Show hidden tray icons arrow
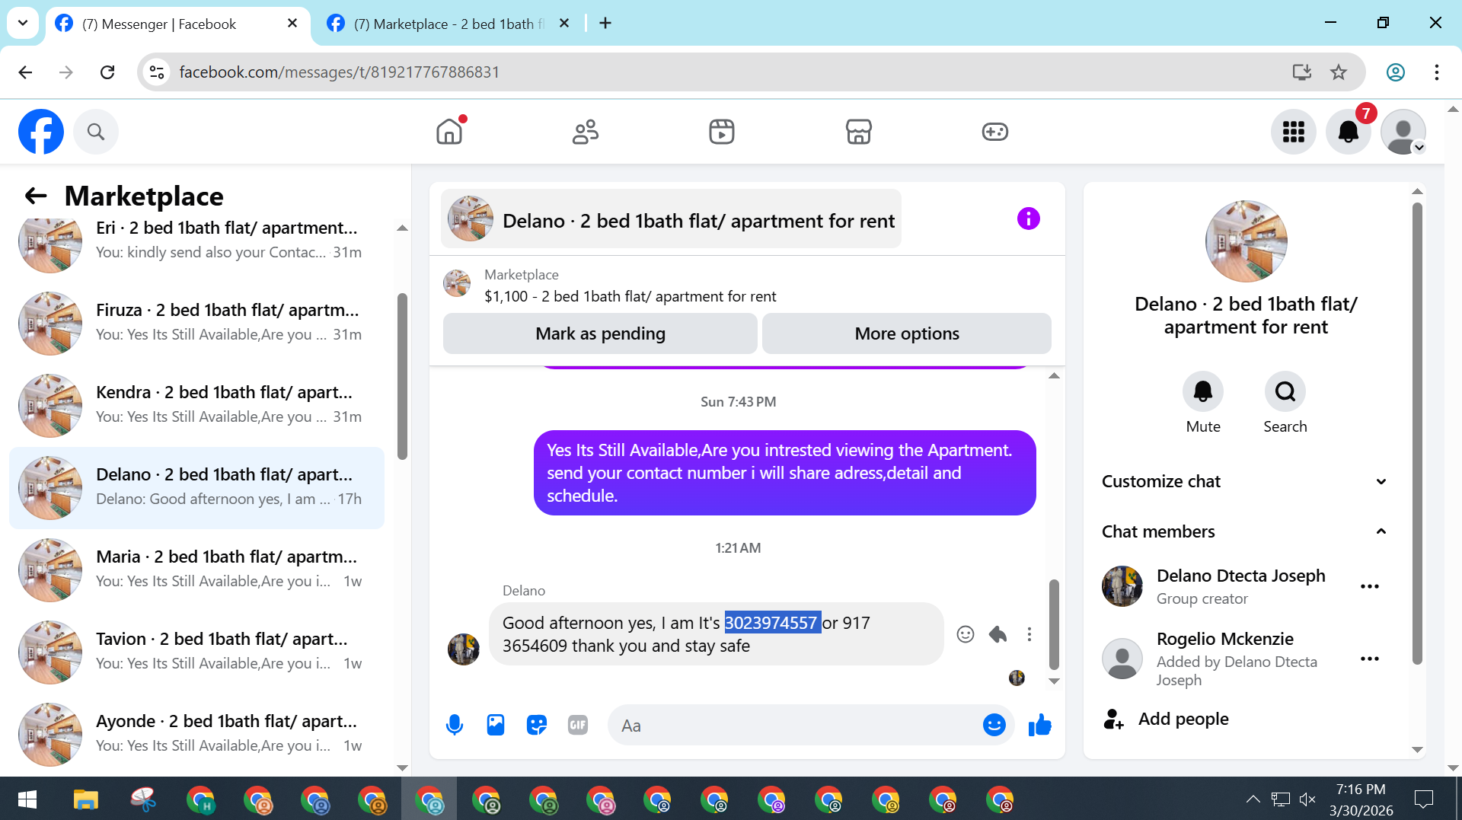Screen dimensions: 1462x820 coord(1253,799)
